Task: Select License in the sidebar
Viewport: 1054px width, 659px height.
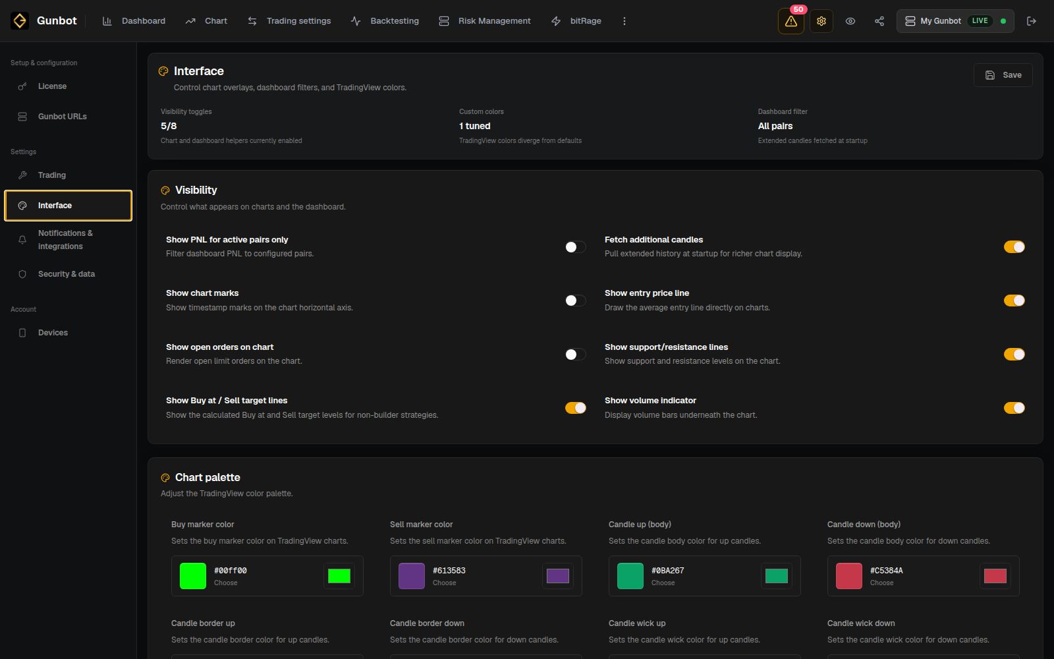Action: 69,86
